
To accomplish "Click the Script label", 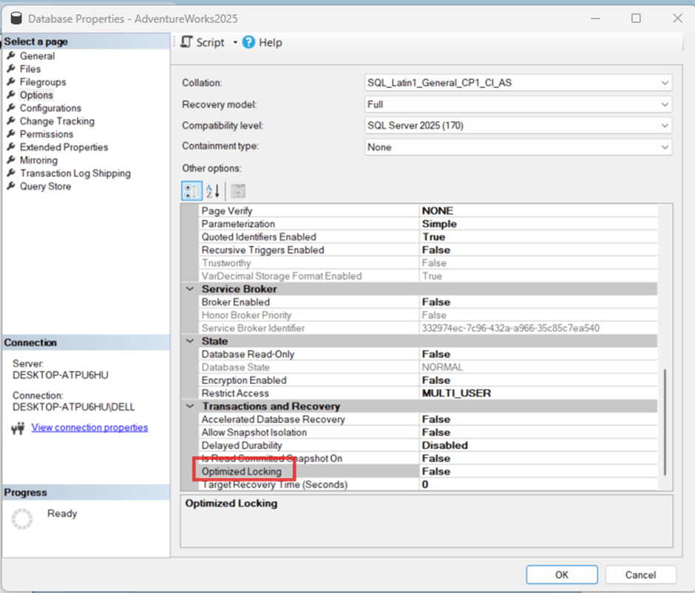I will click(211, 43).
